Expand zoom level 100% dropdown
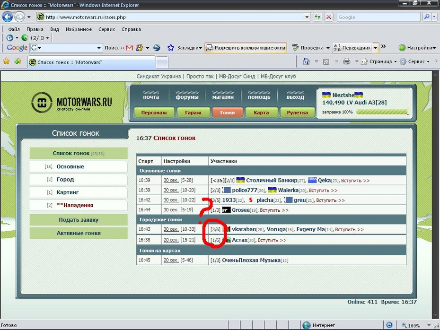Viewport: 440px width, 330px height. pyautogui.click(x=429, y=325)
